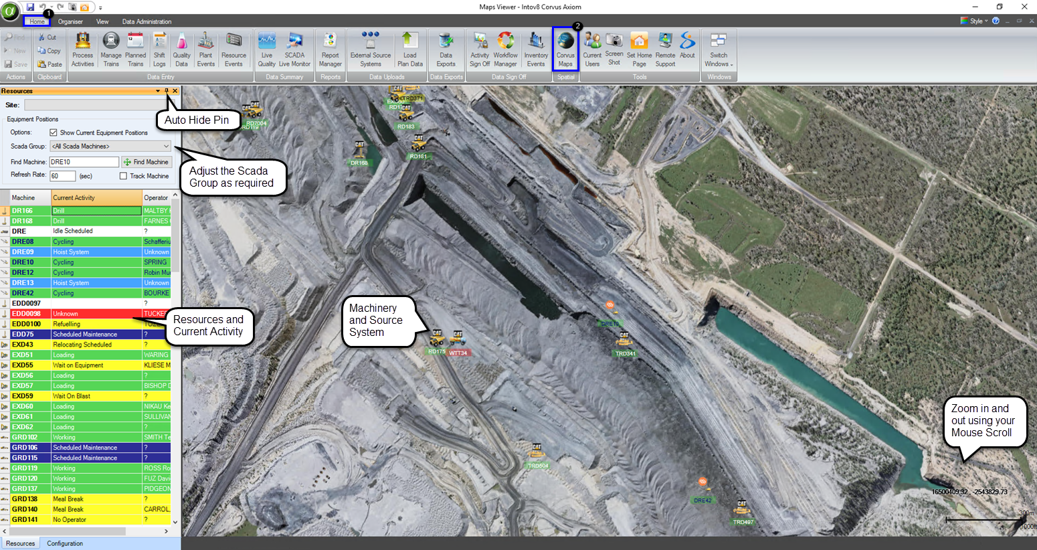
Task: Take a Screen Shot
Action: tap(614, 50)
